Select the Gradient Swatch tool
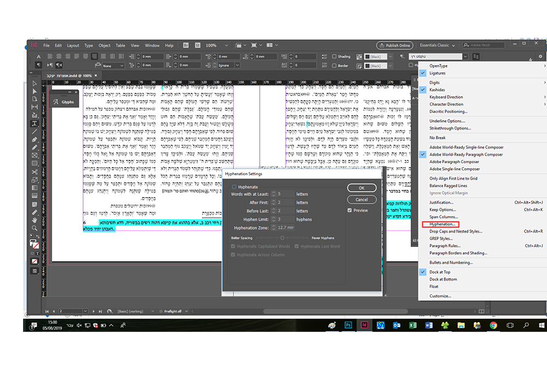 (x=34, y=188)
